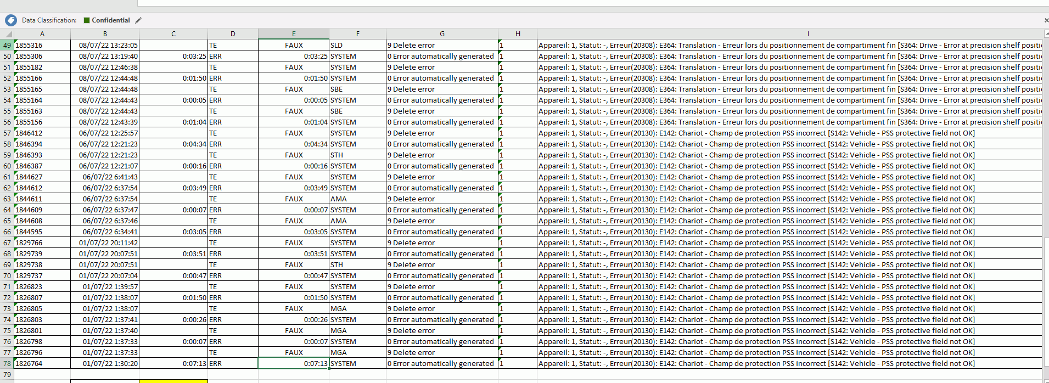Close the Data Classification bar
This screenshot has height=383, width=1049.
[1046, 20]
